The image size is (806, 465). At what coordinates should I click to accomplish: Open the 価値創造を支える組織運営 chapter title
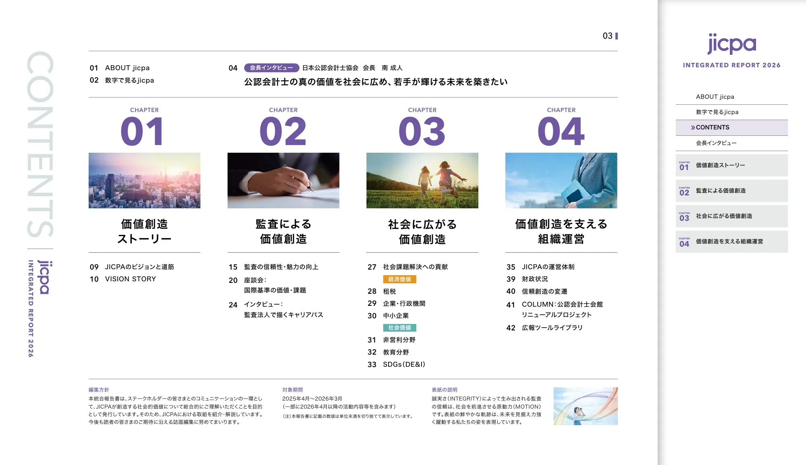561,231
